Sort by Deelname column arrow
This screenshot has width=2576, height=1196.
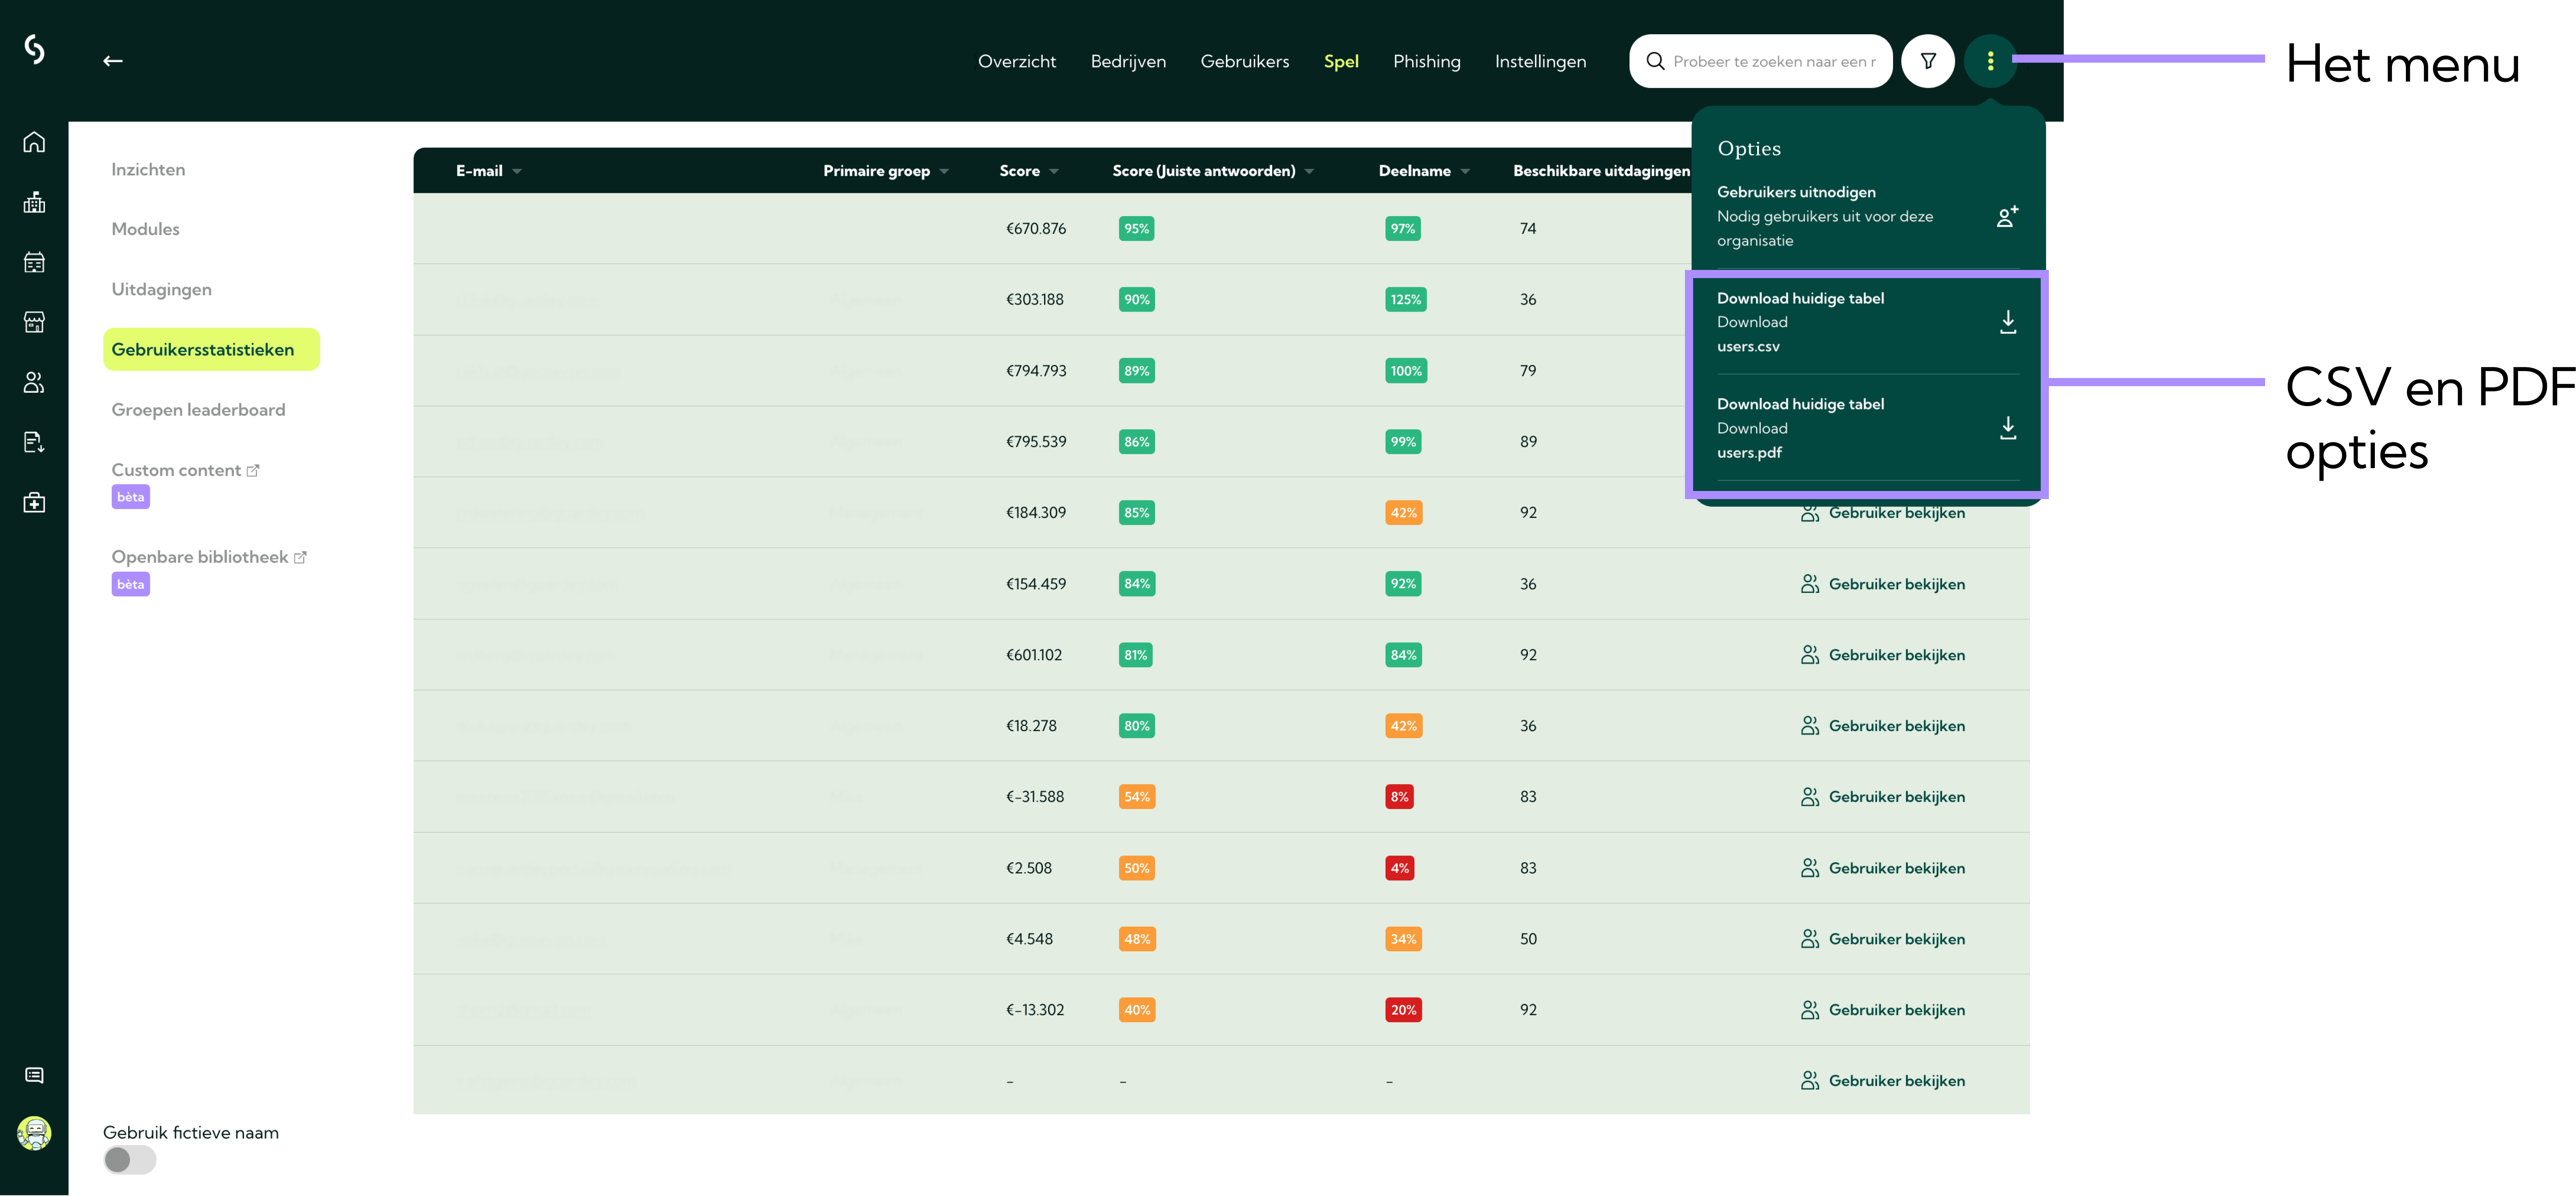(x=1465, y=172)
